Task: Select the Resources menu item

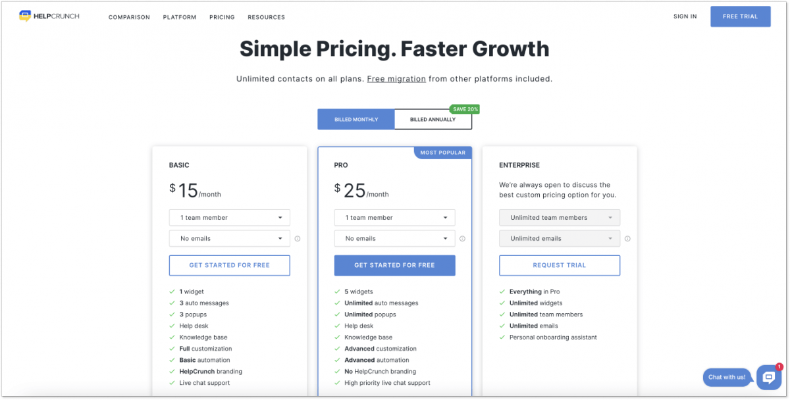Action: (266, 17)
